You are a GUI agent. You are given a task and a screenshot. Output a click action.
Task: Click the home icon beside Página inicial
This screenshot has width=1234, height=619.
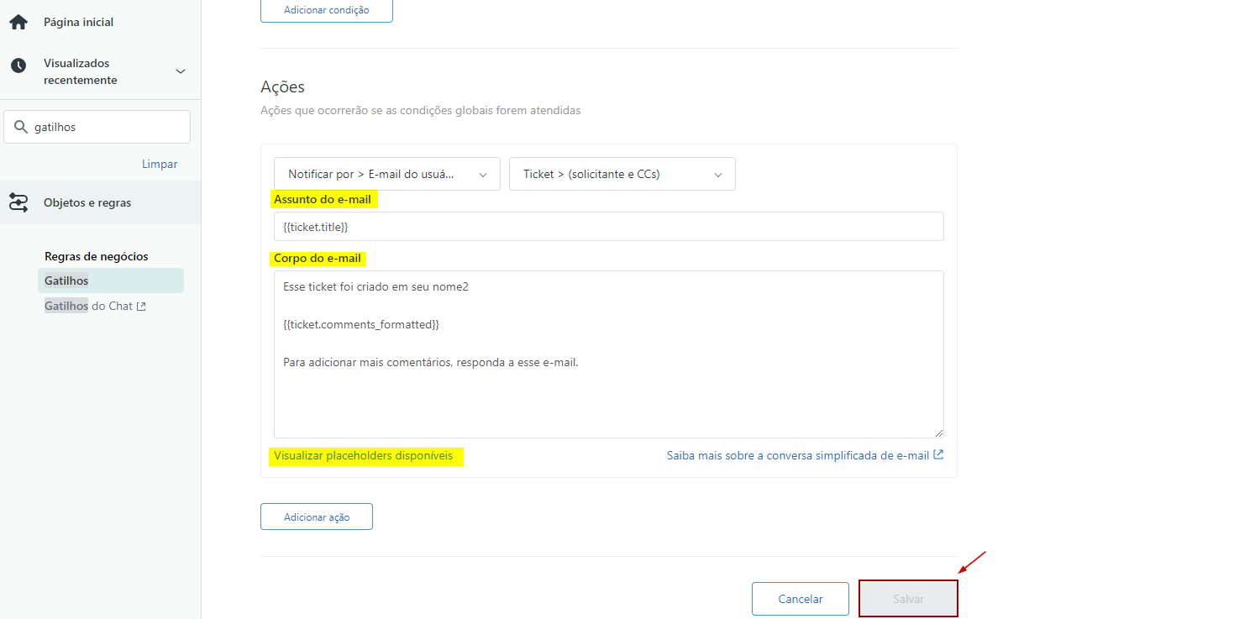[18, 23]
